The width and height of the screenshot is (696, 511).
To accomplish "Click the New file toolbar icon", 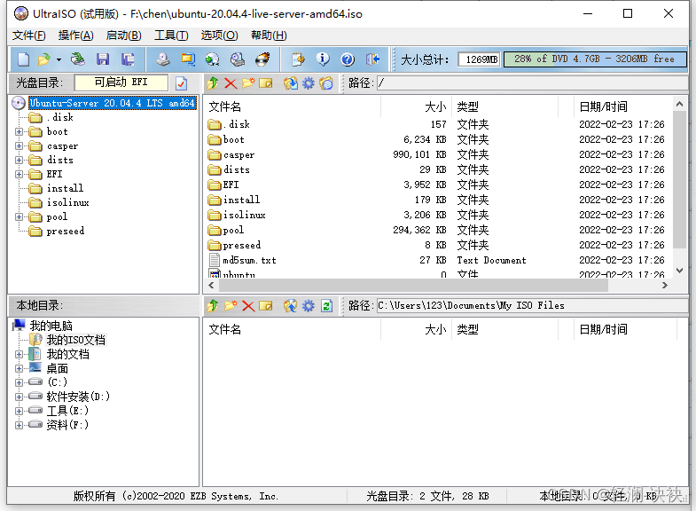I will tap(23, 59).
